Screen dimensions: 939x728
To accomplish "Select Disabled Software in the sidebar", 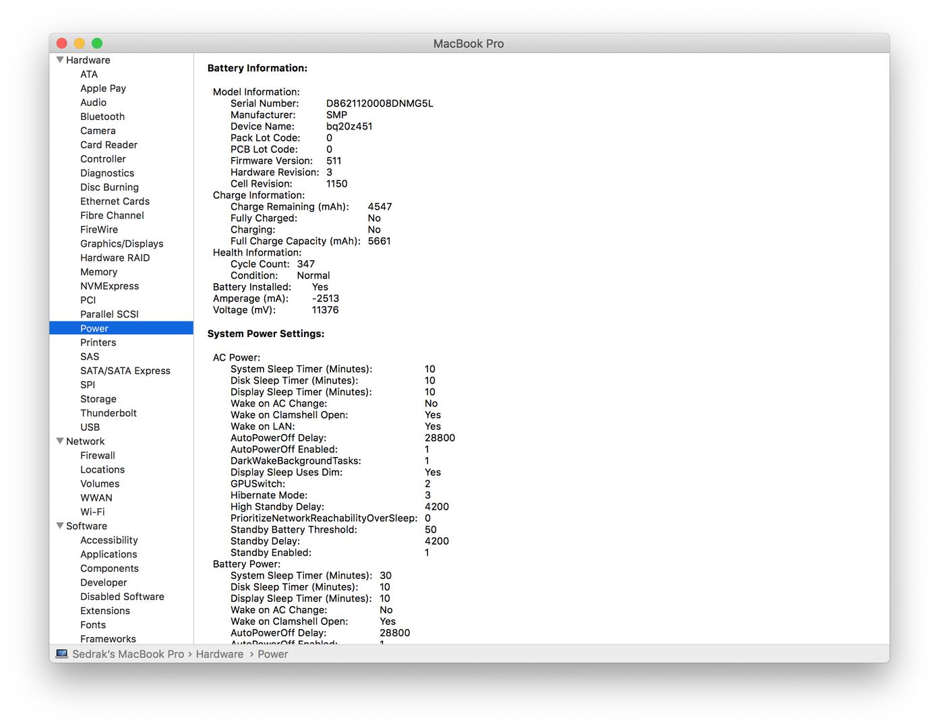I will click(122, 597).
